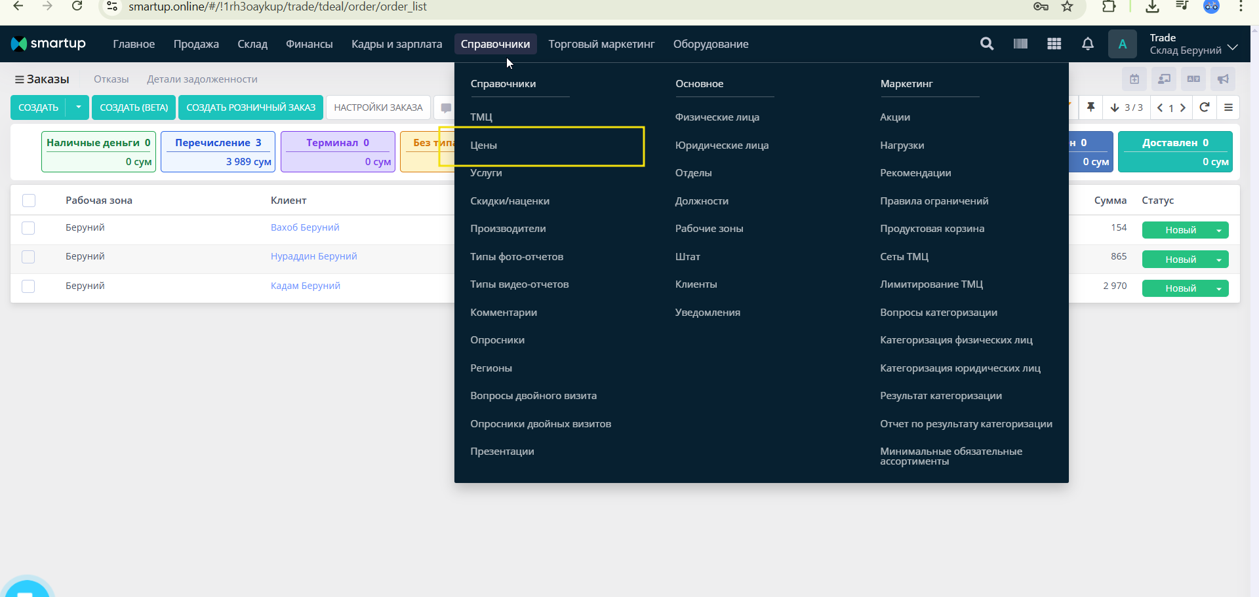Image resolution: width=1259 pixels, height=597 pixels.
Task: Check the Нураддин Беруний row checkbox
Action: tap(28, 257)
